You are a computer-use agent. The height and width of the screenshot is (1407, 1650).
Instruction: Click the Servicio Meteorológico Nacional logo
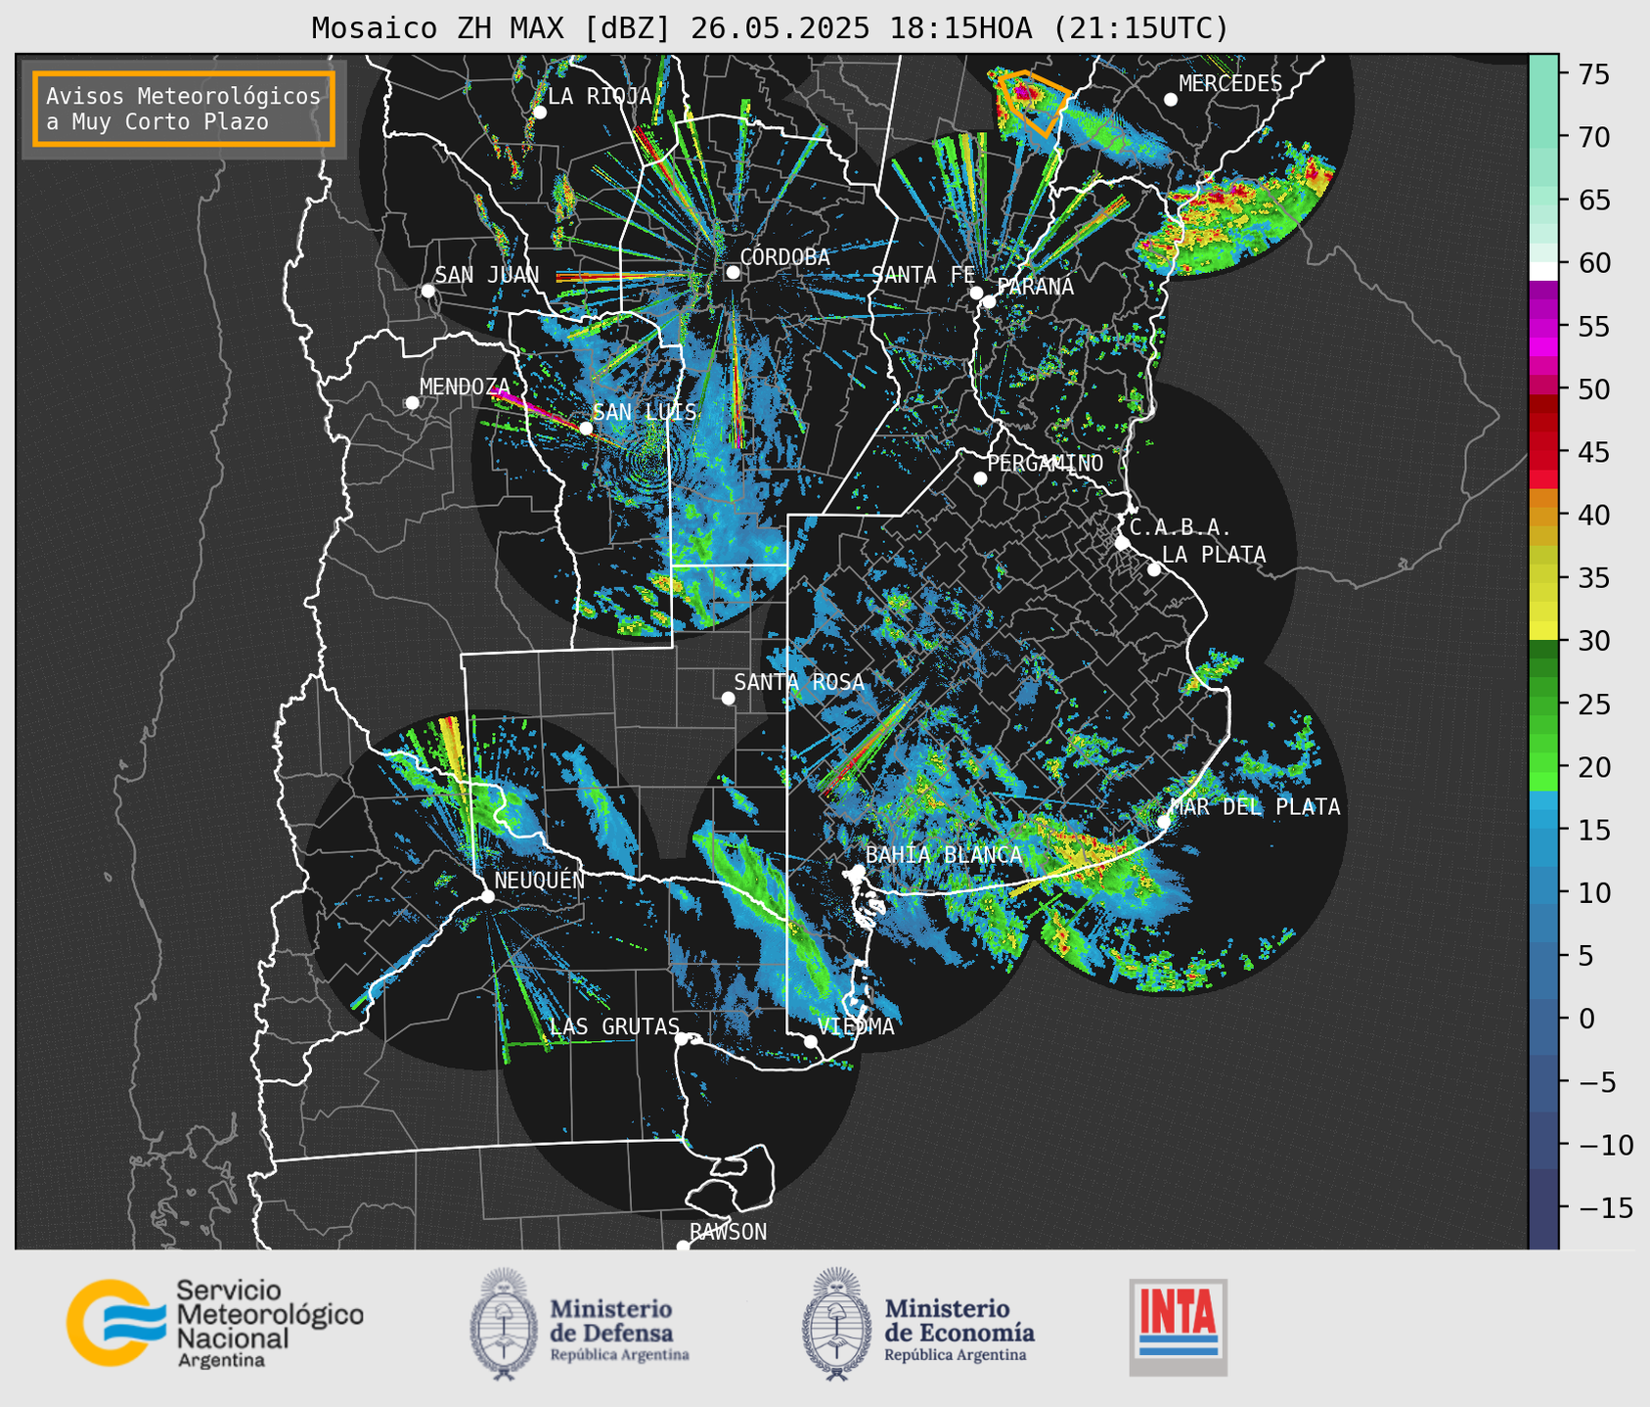tap(215, 1323)
